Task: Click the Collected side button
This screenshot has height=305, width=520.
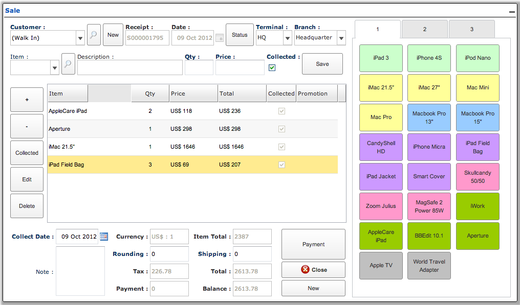Action: pyautogui.click(x=27, y=153)
